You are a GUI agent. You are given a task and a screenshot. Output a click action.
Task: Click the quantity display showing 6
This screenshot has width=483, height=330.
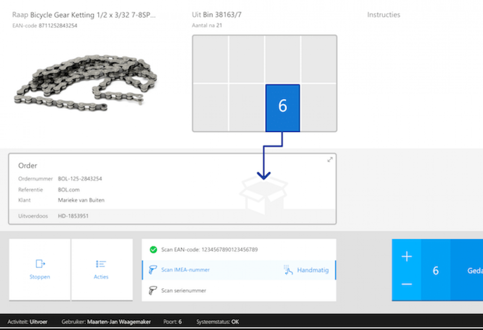click(436, 270)
